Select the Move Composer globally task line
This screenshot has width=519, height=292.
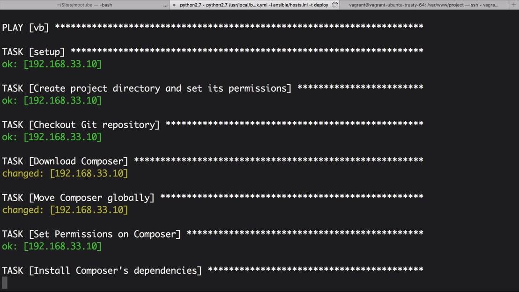[x=78, y=198]
